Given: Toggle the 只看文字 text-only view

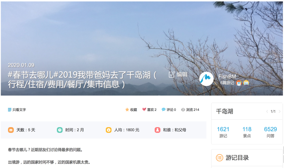Looking at the screenshot, I should pyautogui.click(x=17, y=110).
